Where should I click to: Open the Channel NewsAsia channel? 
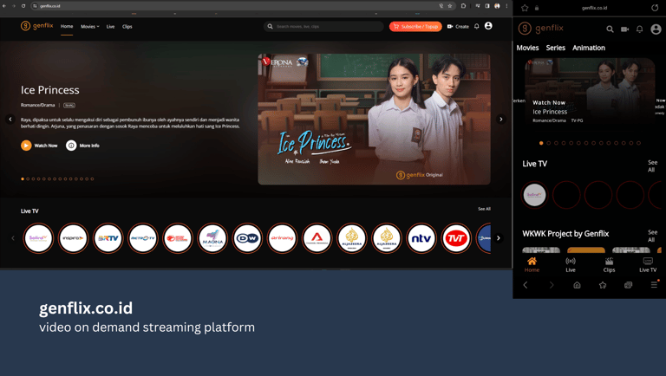coord(317,238)
